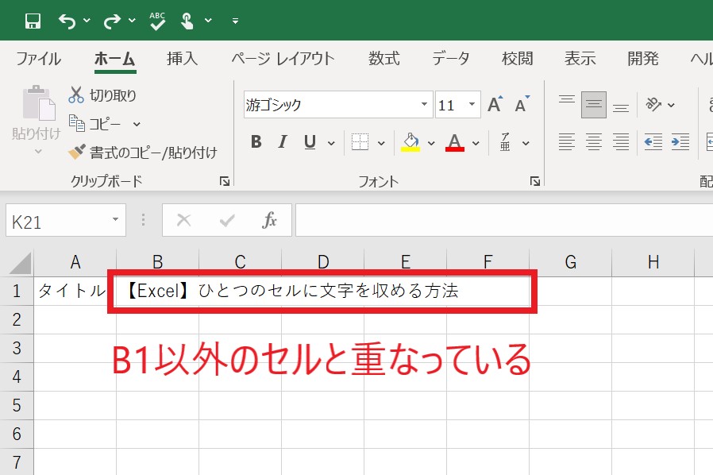Toggle bold B formatting
713x475 pixels.
click(256, 142)
